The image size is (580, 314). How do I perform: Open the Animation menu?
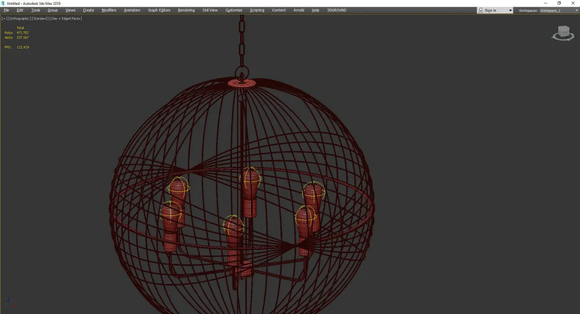coord(132,10)
